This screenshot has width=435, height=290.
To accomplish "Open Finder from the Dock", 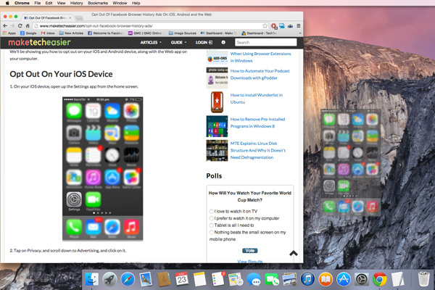I will (x=91, y=279).
